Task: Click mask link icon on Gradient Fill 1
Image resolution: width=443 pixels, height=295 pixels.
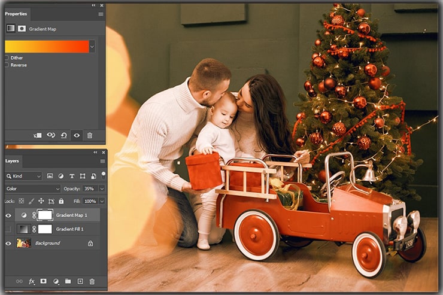Action: 34,229
